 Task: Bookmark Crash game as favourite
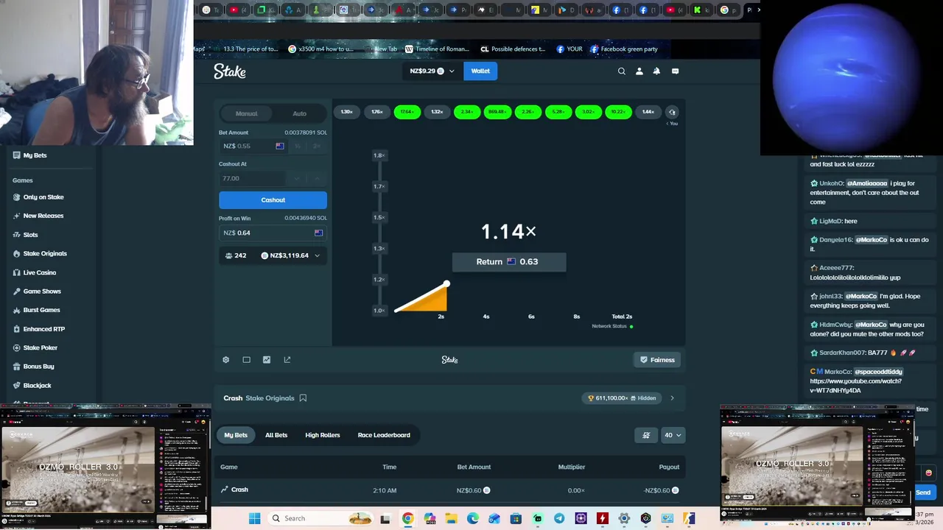[x=303, y=398]
